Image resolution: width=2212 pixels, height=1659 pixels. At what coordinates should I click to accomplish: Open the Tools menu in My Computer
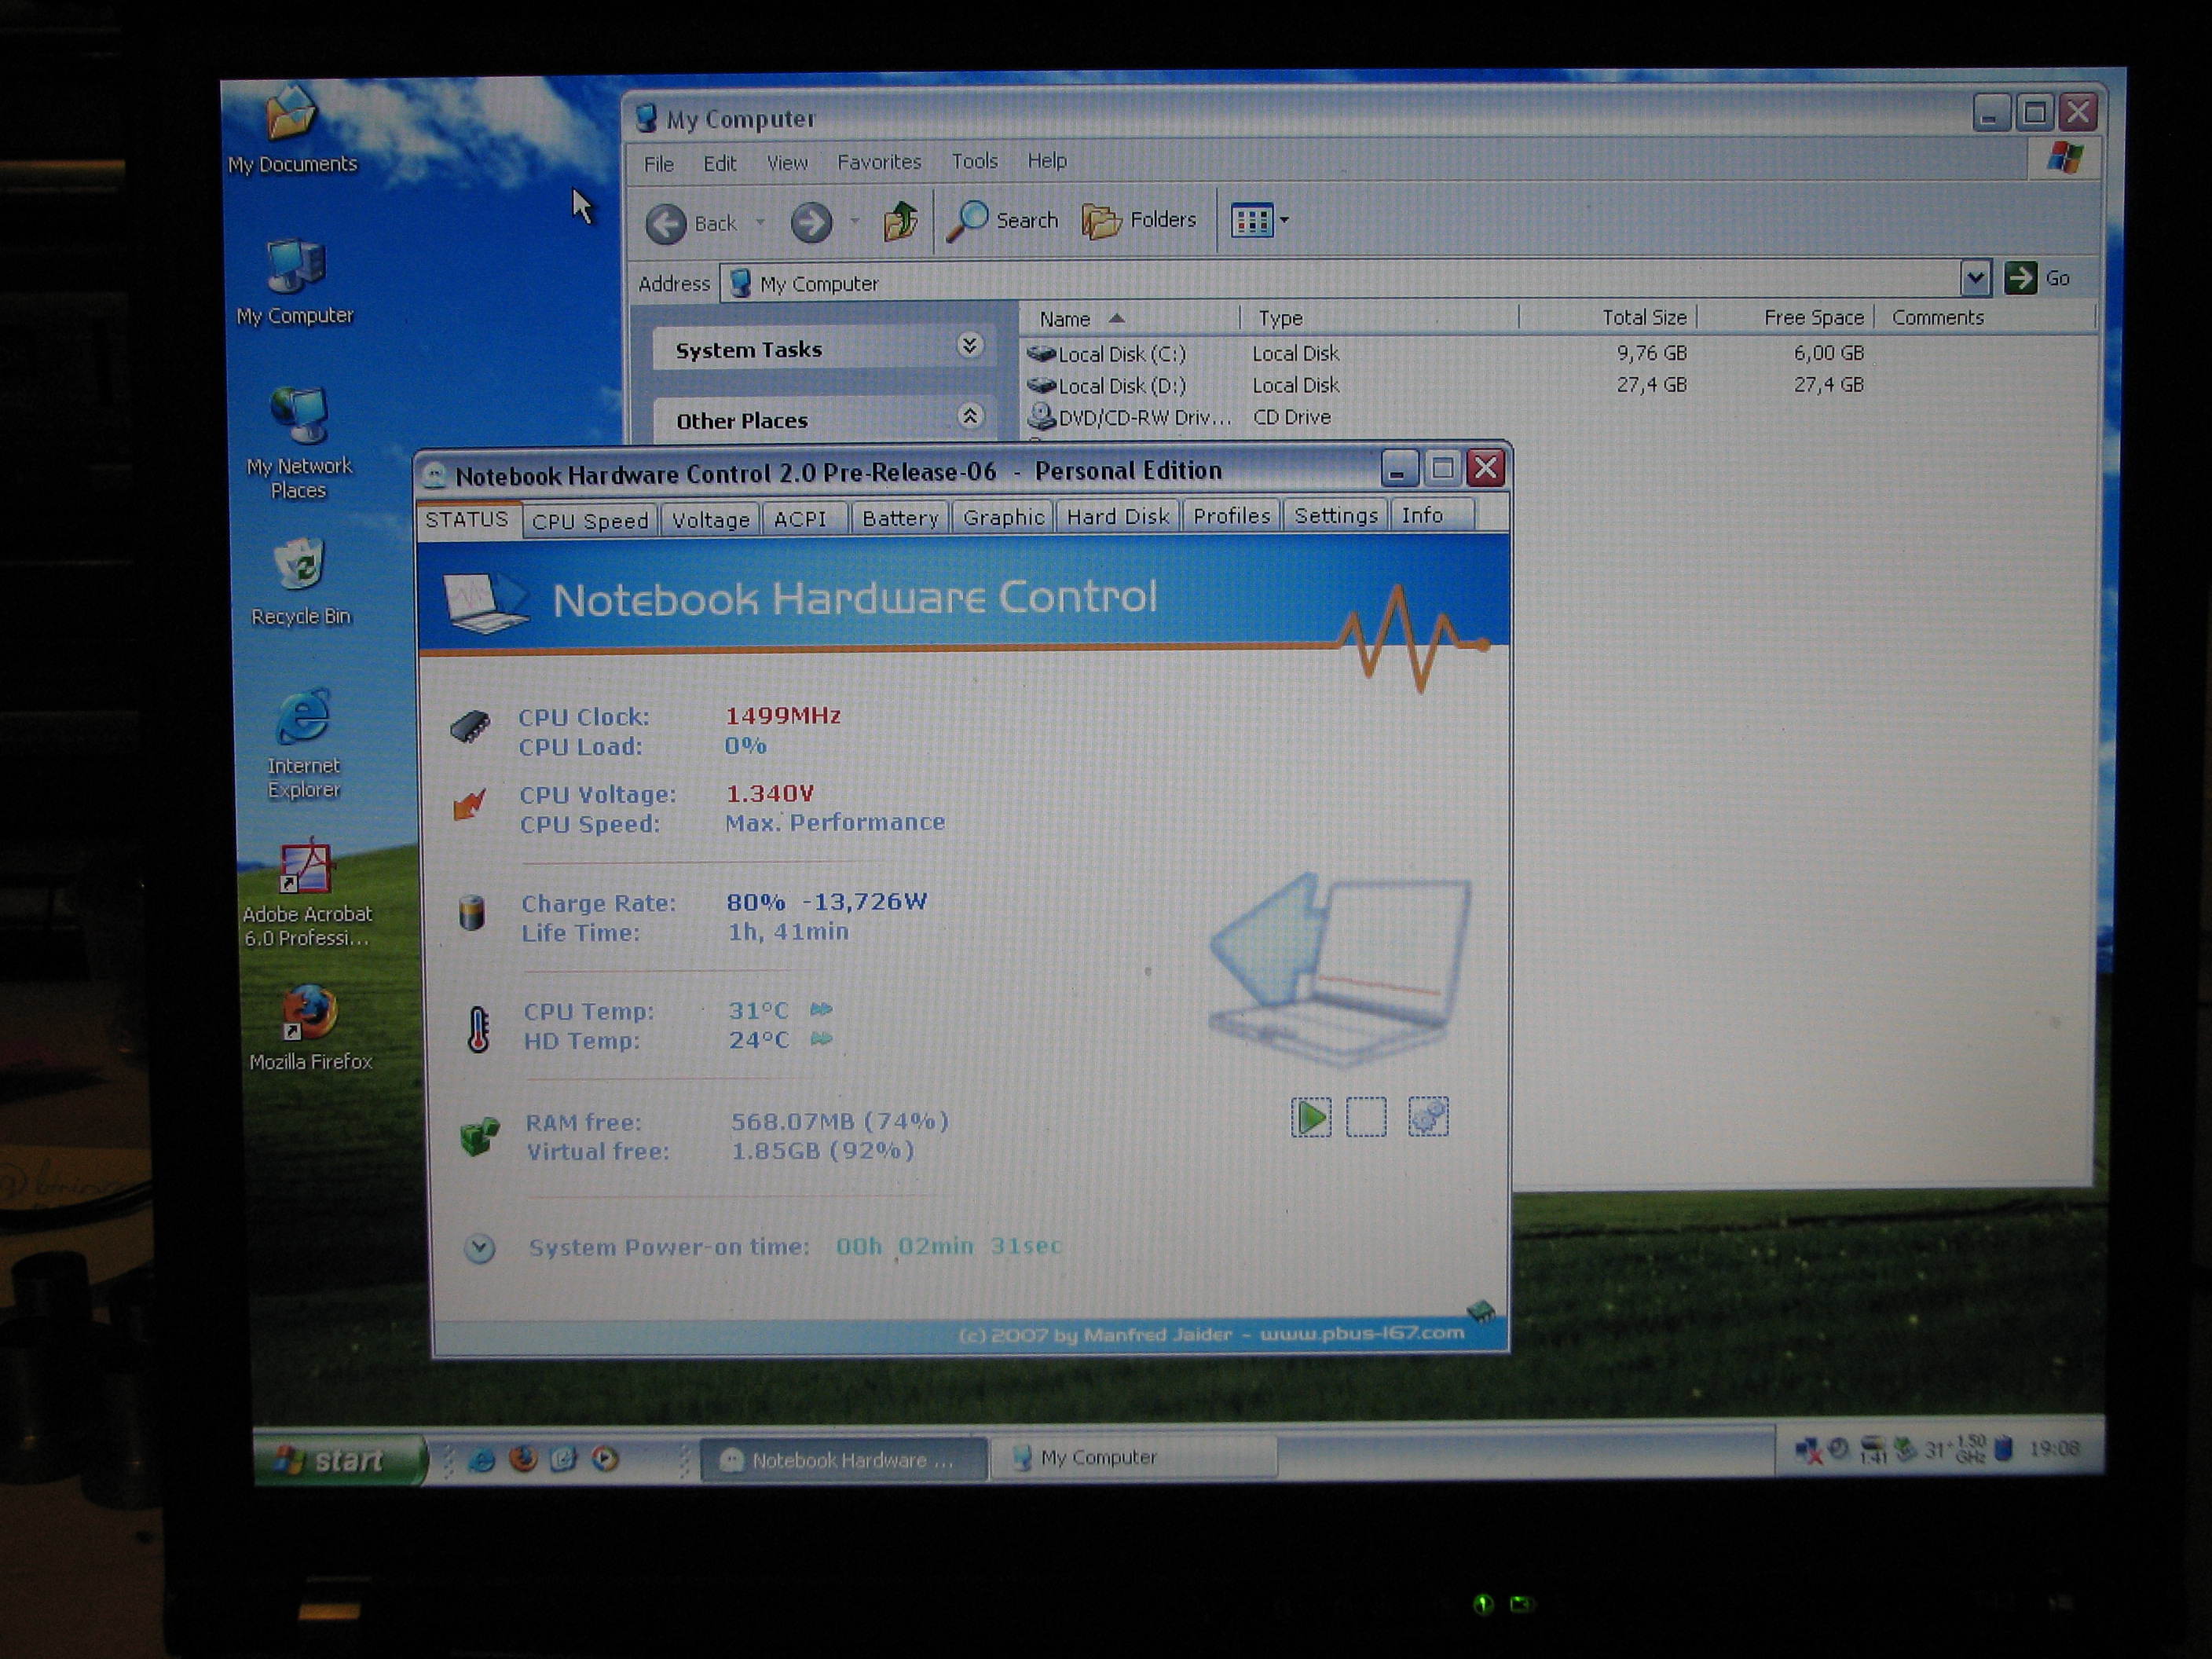(x=974, y=160)
